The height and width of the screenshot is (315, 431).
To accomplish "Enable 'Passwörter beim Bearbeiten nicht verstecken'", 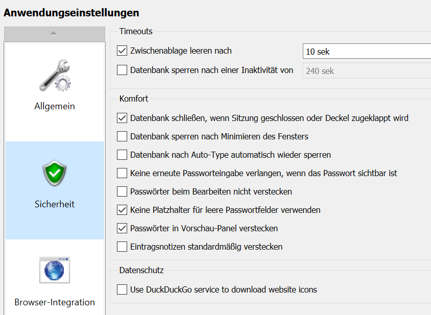I will (122, 191).
